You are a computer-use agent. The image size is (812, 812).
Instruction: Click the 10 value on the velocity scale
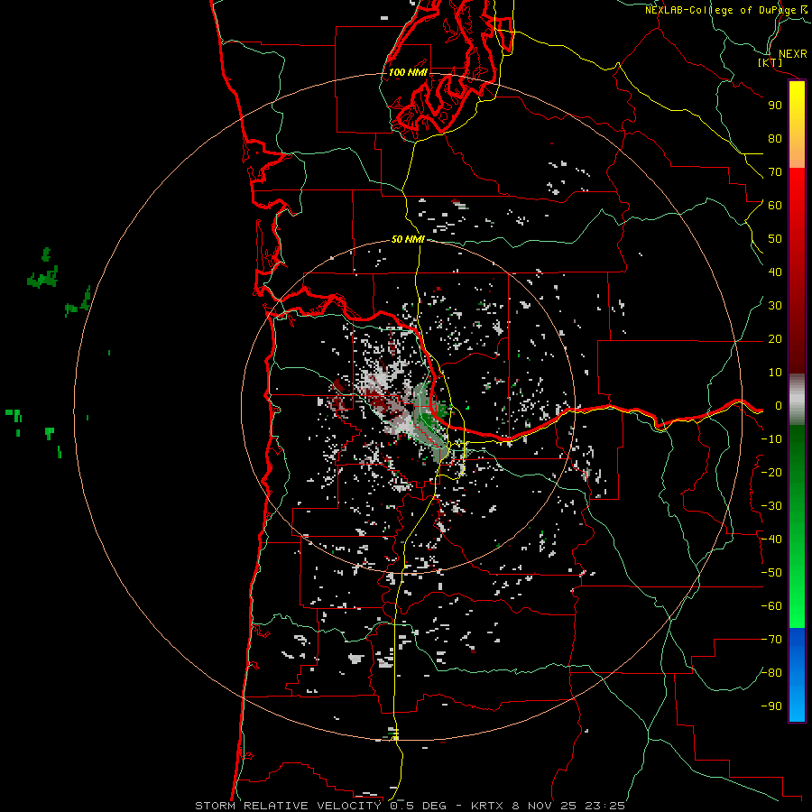(775, 373)
